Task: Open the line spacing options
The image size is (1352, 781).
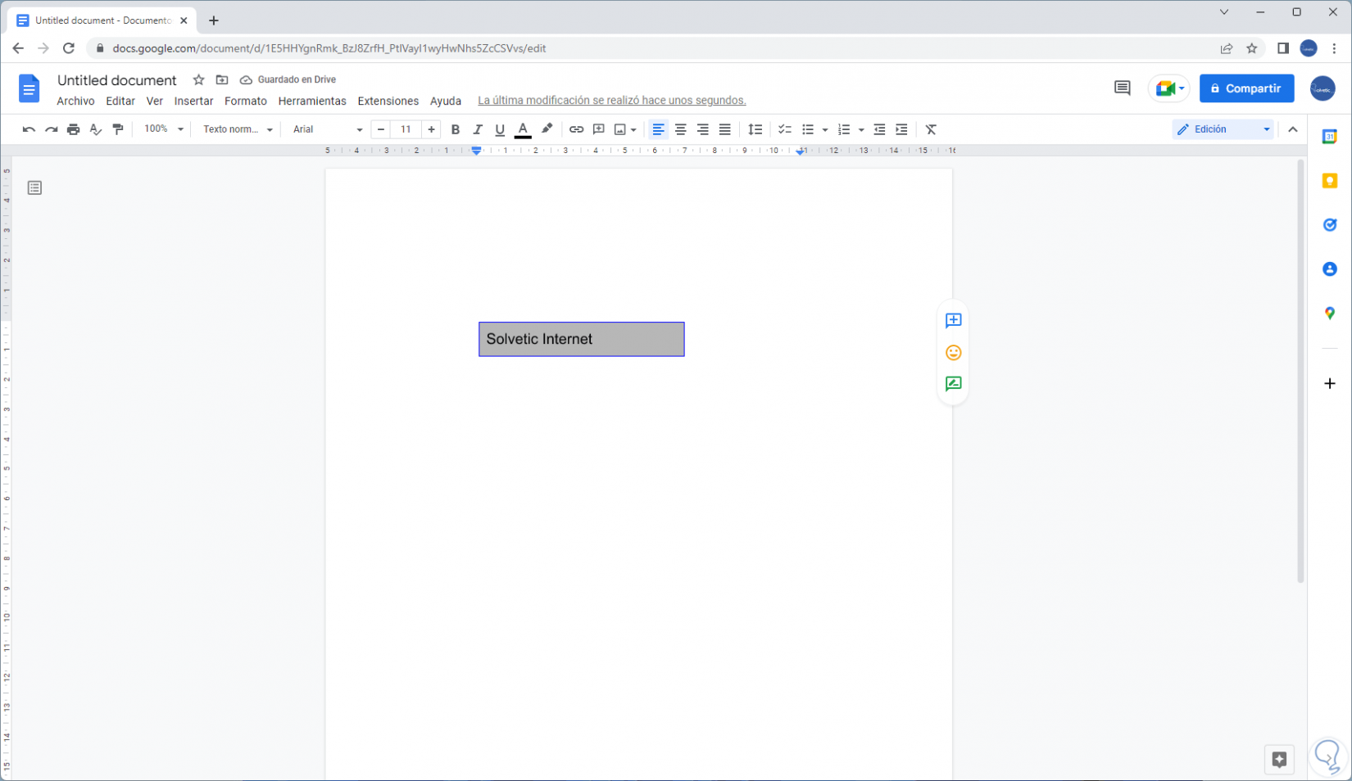Action: 755,129
